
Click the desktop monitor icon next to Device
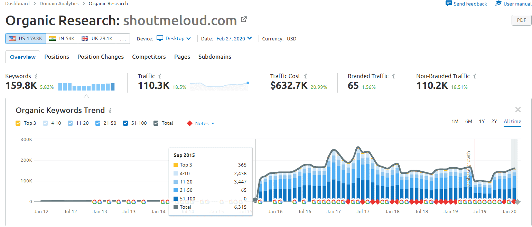click(x=160, y=38)
